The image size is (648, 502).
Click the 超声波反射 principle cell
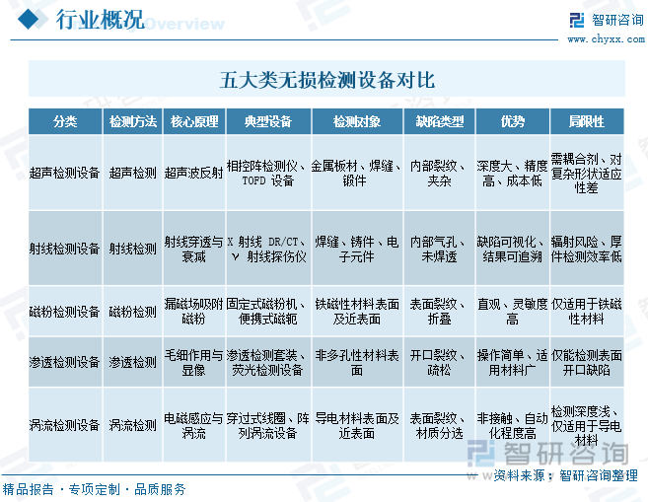pos(194,173)
